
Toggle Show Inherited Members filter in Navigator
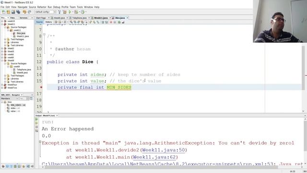pyautogui.click(x=3, y=166)
